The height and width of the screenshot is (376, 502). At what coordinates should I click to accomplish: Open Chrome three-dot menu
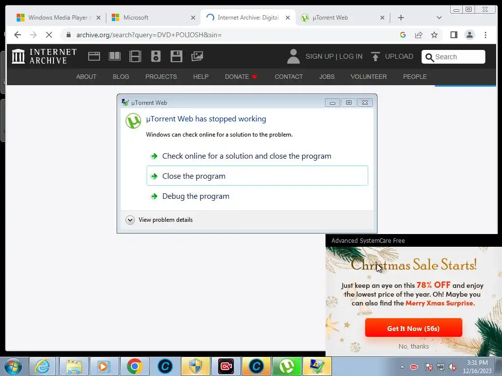[485, 35]
